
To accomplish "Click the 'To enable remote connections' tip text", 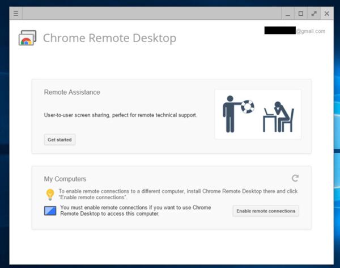I will tap(178, 194).
